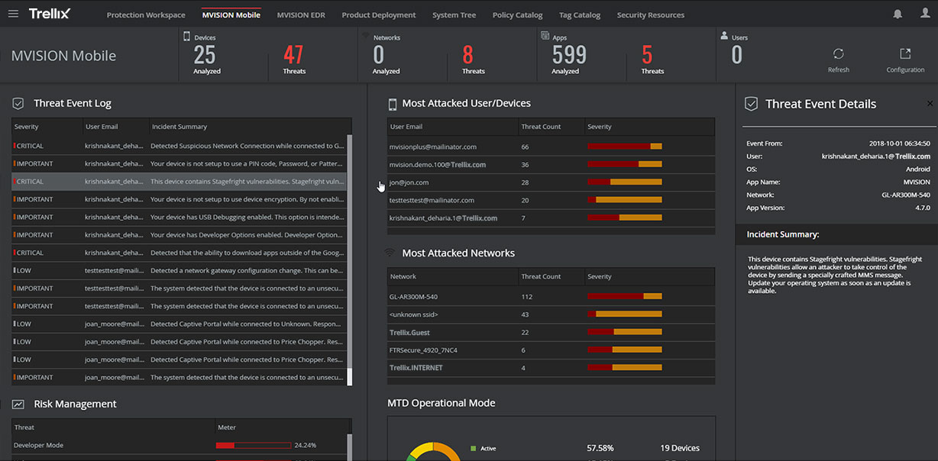This screenshot has width=938, height=461.
Task: Select the Suspicious Network Connection CRITICAL event
Action: [x=179, y=146]
